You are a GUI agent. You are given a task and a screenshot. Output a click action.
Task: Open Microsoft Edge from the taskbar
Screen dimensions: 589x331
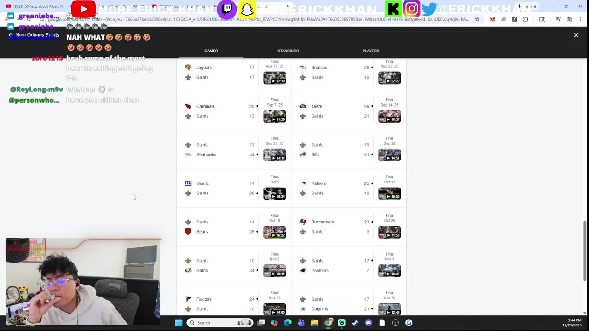click(288, 323)
